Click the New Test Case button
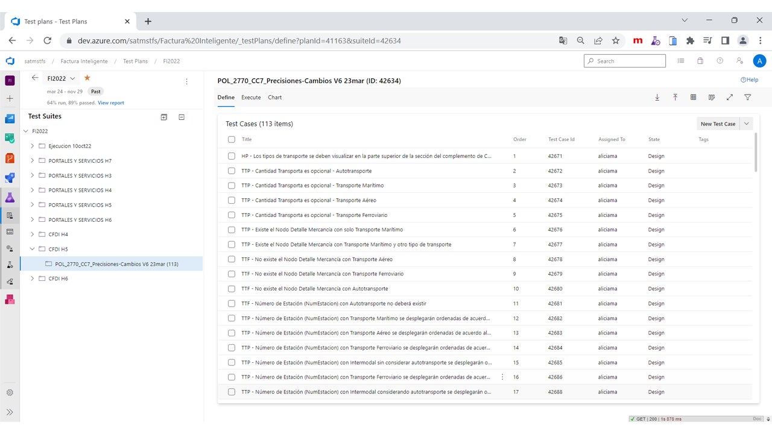The width and height of the screenshot is (772, 434). 718,124
